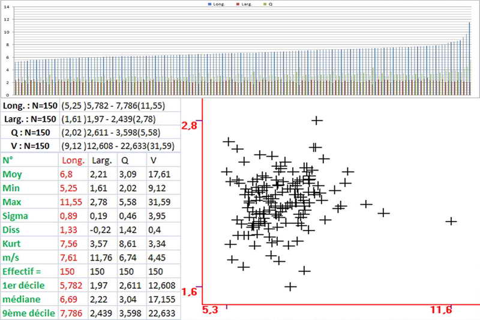
Task: Select the 'V : N=150' summary label
Action: point(29,146)
